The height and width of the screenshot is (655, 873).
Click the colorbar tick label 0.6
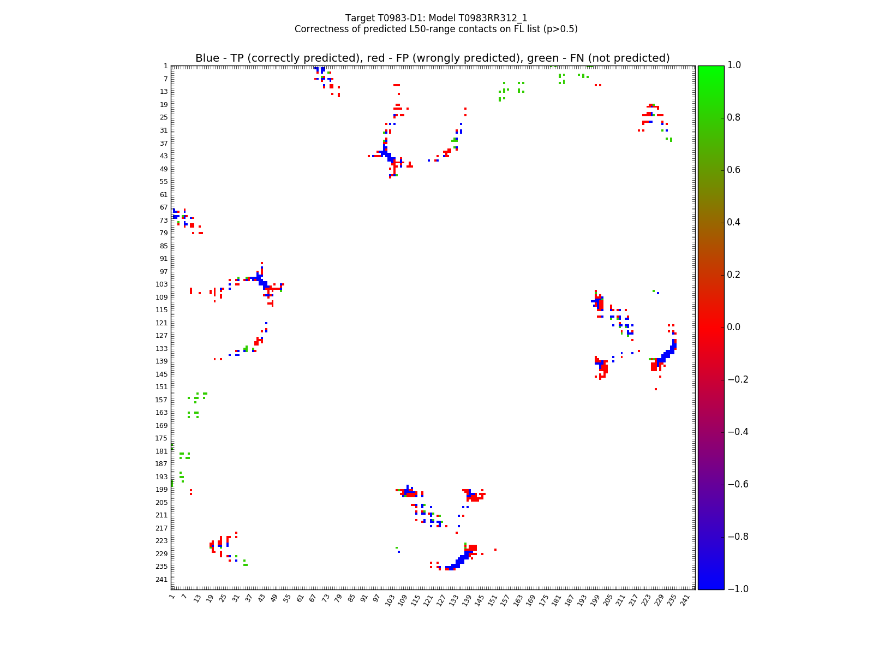pos(738,170)
